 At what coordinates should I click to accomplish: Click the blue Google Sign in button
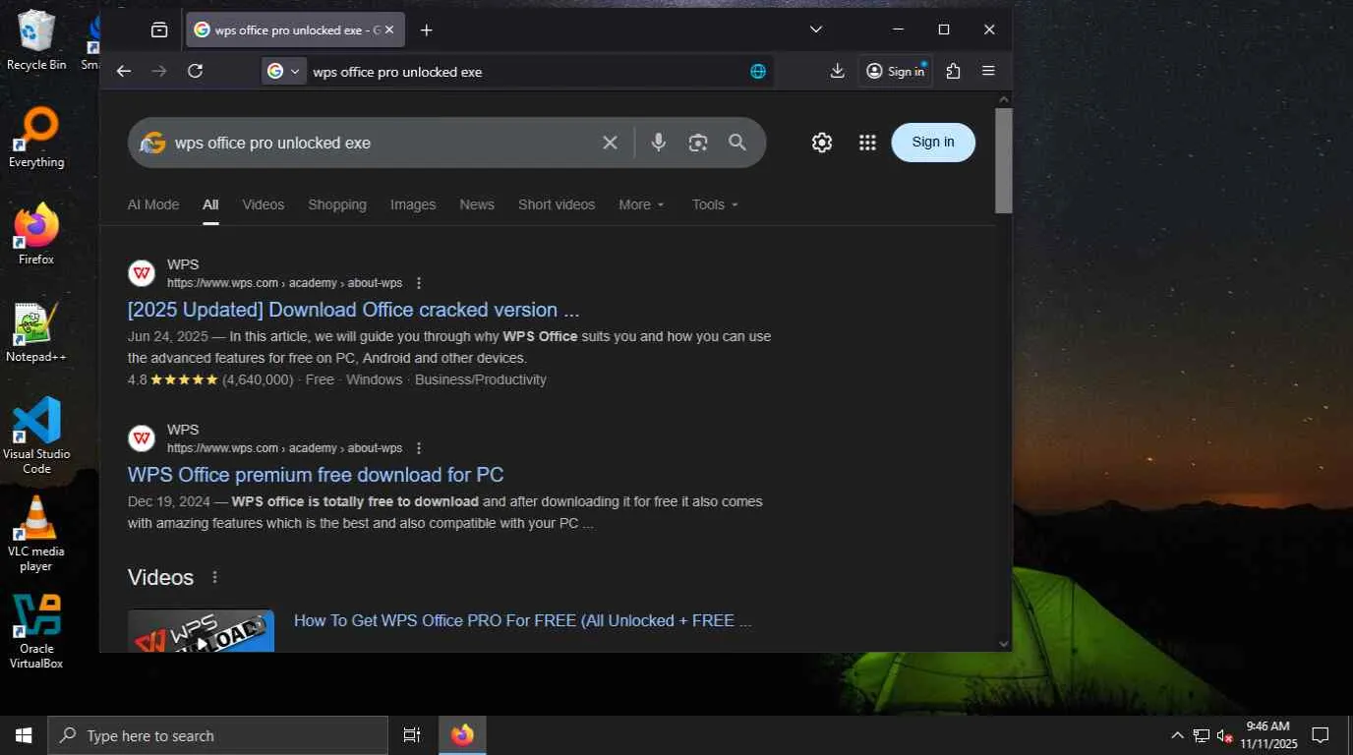click(x=933, y=143)
